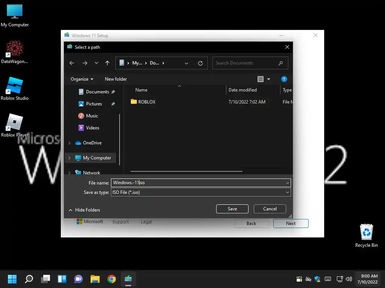This screenshot has width=385, height=288.
Task: Open Chat app from taskbar
Action: click(78, 279)
